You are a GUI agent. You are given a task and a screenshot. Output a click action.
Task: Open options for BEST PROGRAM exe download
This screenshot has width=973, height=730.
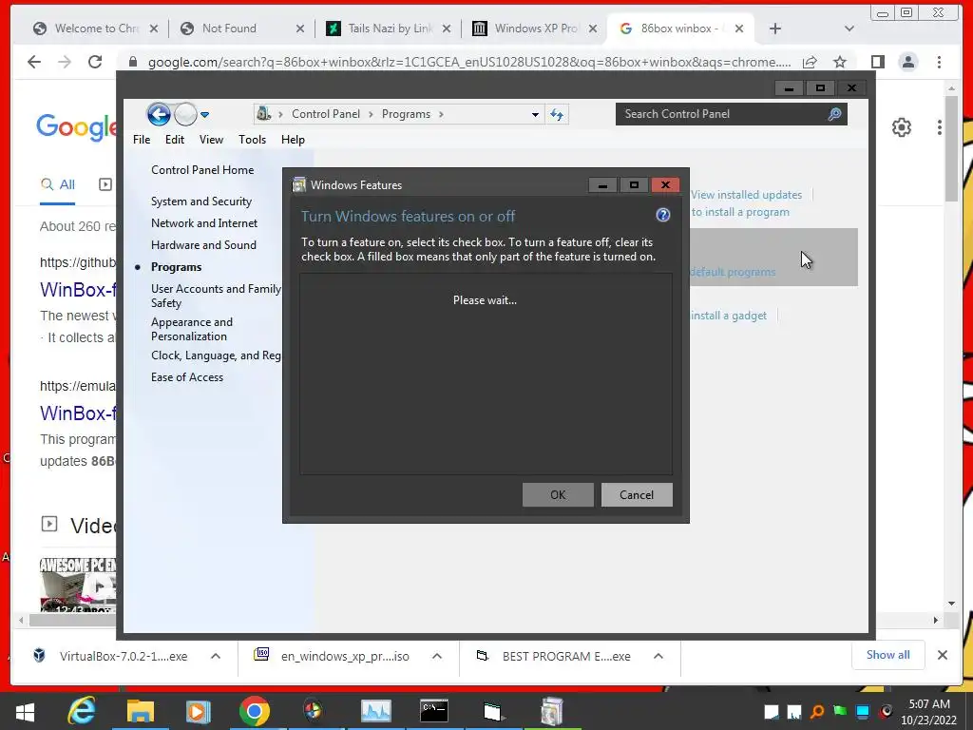point(658,656)
